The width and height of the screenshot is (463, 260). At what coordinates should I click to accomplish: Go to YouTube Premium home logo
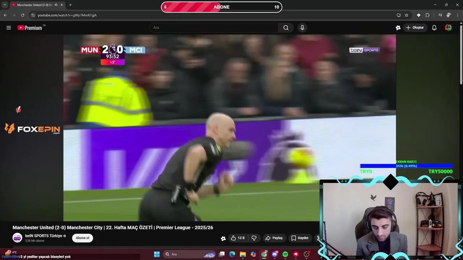click(x=30, y=28)
